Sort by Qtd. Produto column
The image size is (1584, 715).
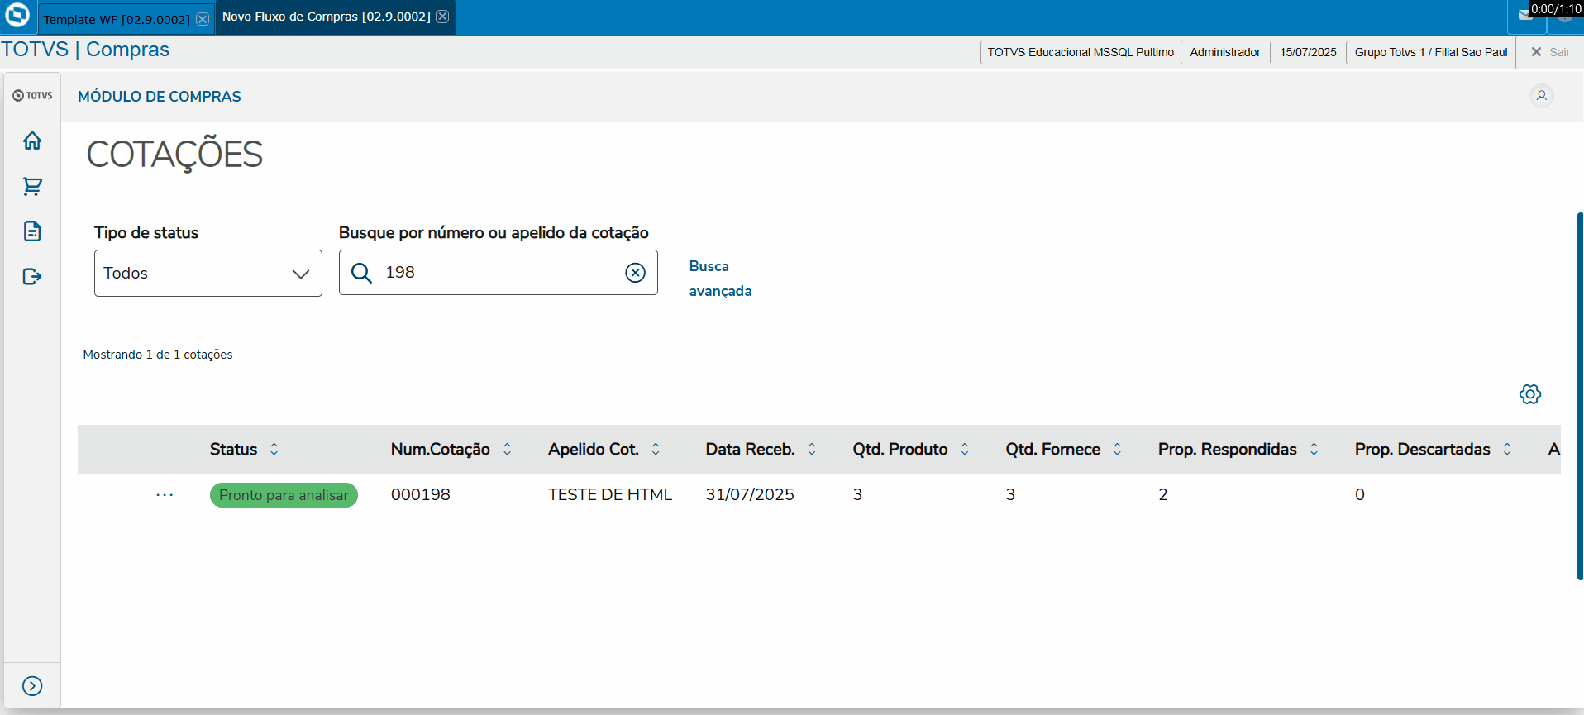click(x=965, y=449)
